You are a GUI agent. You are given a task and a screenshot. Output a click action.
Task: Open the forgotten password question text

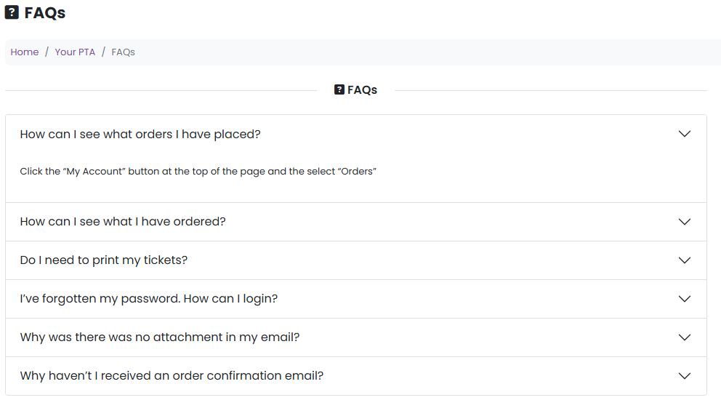(149, 299)
